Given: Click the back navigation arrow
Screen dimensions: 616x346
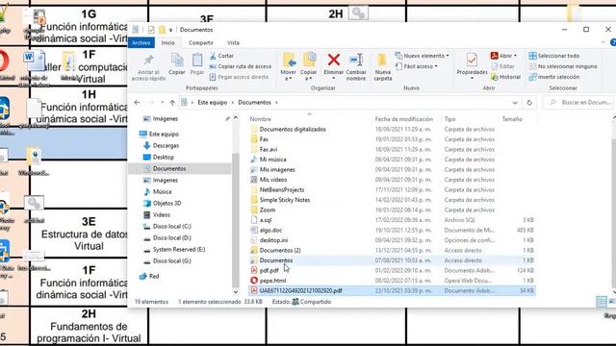Looking at the screenshot, I should point(137,103).
